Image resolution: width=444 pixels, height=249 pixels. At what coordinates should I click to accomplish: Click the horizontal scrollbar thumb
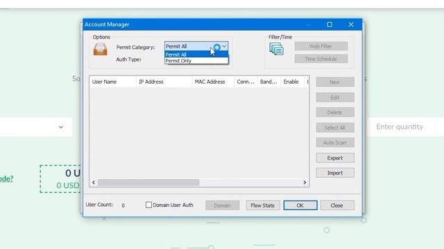click(148, 183)
